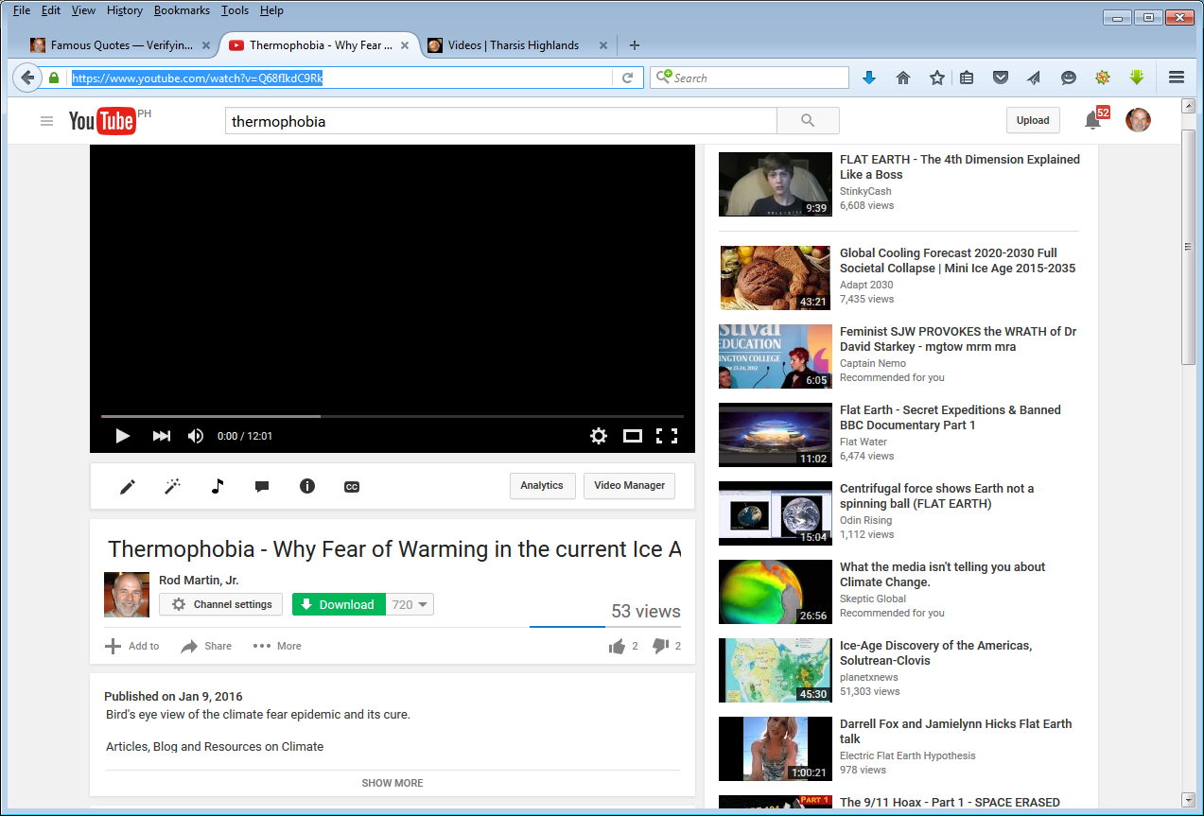Viewport: 1204px width, 816px height.
Task: Seek along the video progress bar
Action: [x=393, y=416]
